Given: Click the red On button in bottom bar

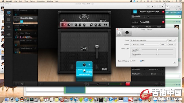Looking at the screenshot, I should click(x=128, y=84).
